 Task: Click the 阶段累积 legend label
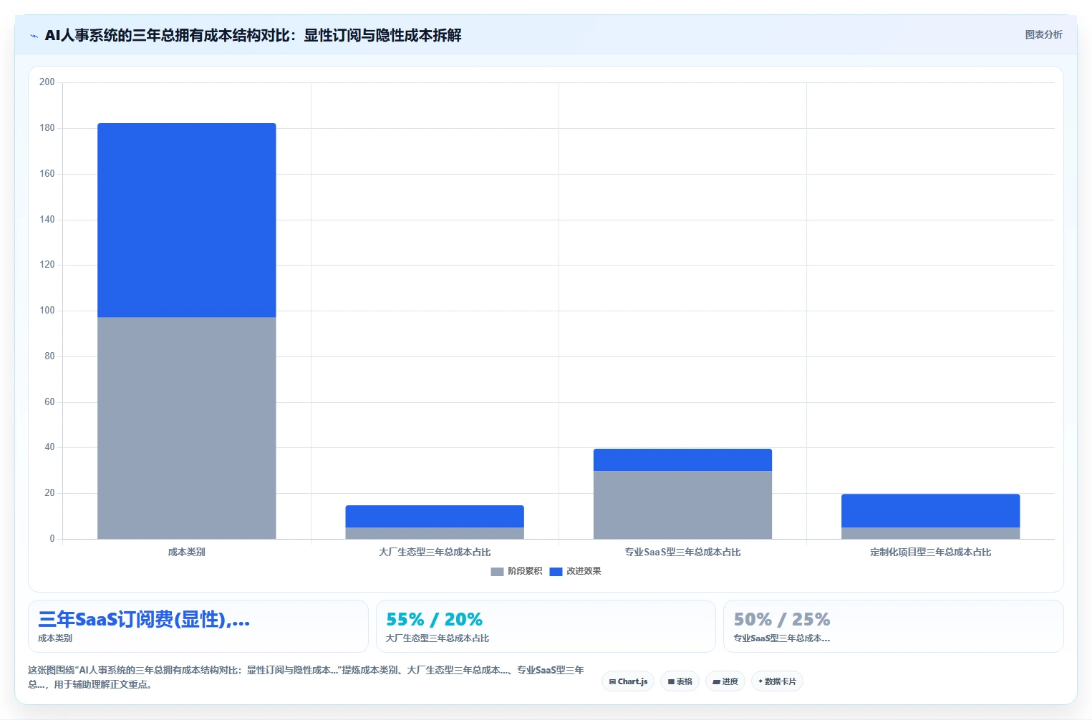click(525, 571)
